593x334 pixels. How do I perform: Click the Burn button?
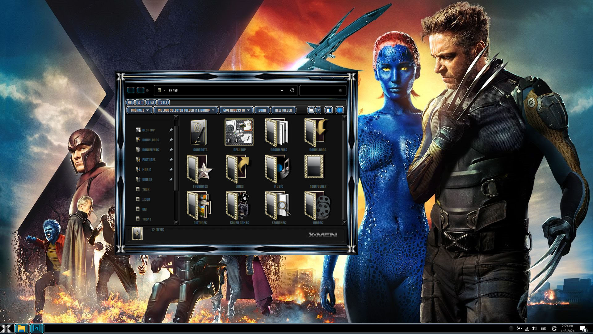click(262, 110)
